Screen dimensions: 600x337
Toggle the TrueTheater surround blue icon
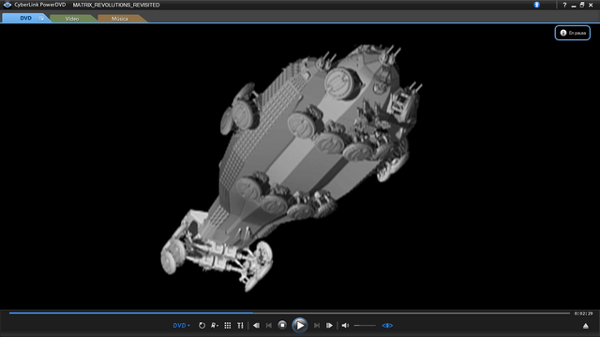[387, 326]
